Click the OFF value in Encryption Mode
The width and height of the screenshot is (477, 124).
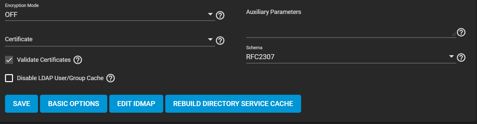click(x=11, y=15)
